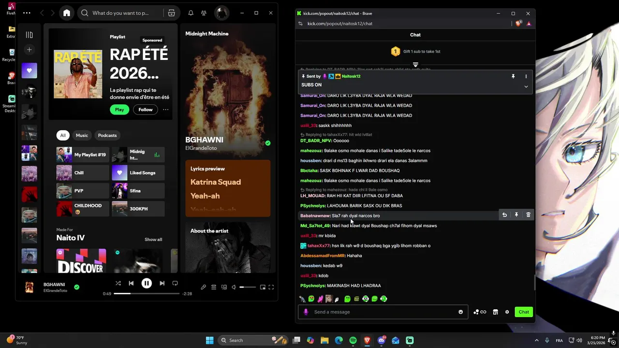Type in Spotify search field
The height and width of the screenshot is (348, 619).
[121, 13]
